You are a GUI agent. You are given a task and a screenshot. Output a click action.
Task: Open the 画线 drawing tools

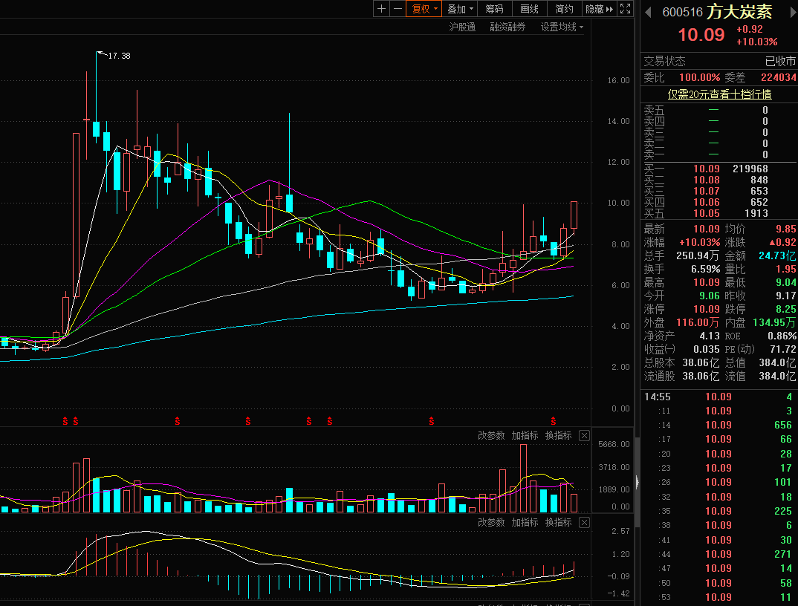529,9
